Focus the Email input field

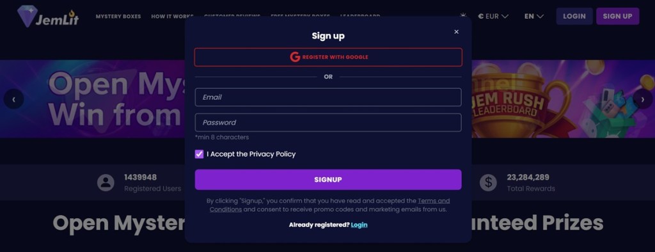[328, 97]
